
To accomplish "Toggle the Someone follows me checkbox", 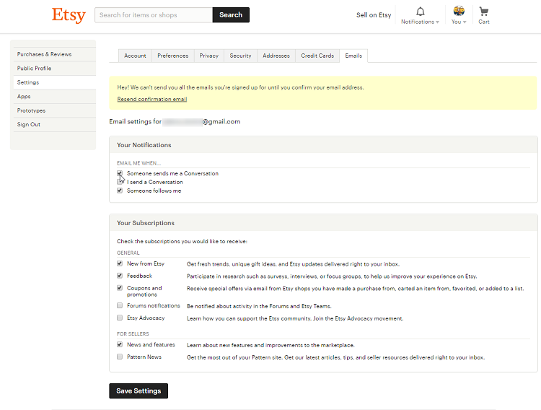I will (x=120, y=191).
